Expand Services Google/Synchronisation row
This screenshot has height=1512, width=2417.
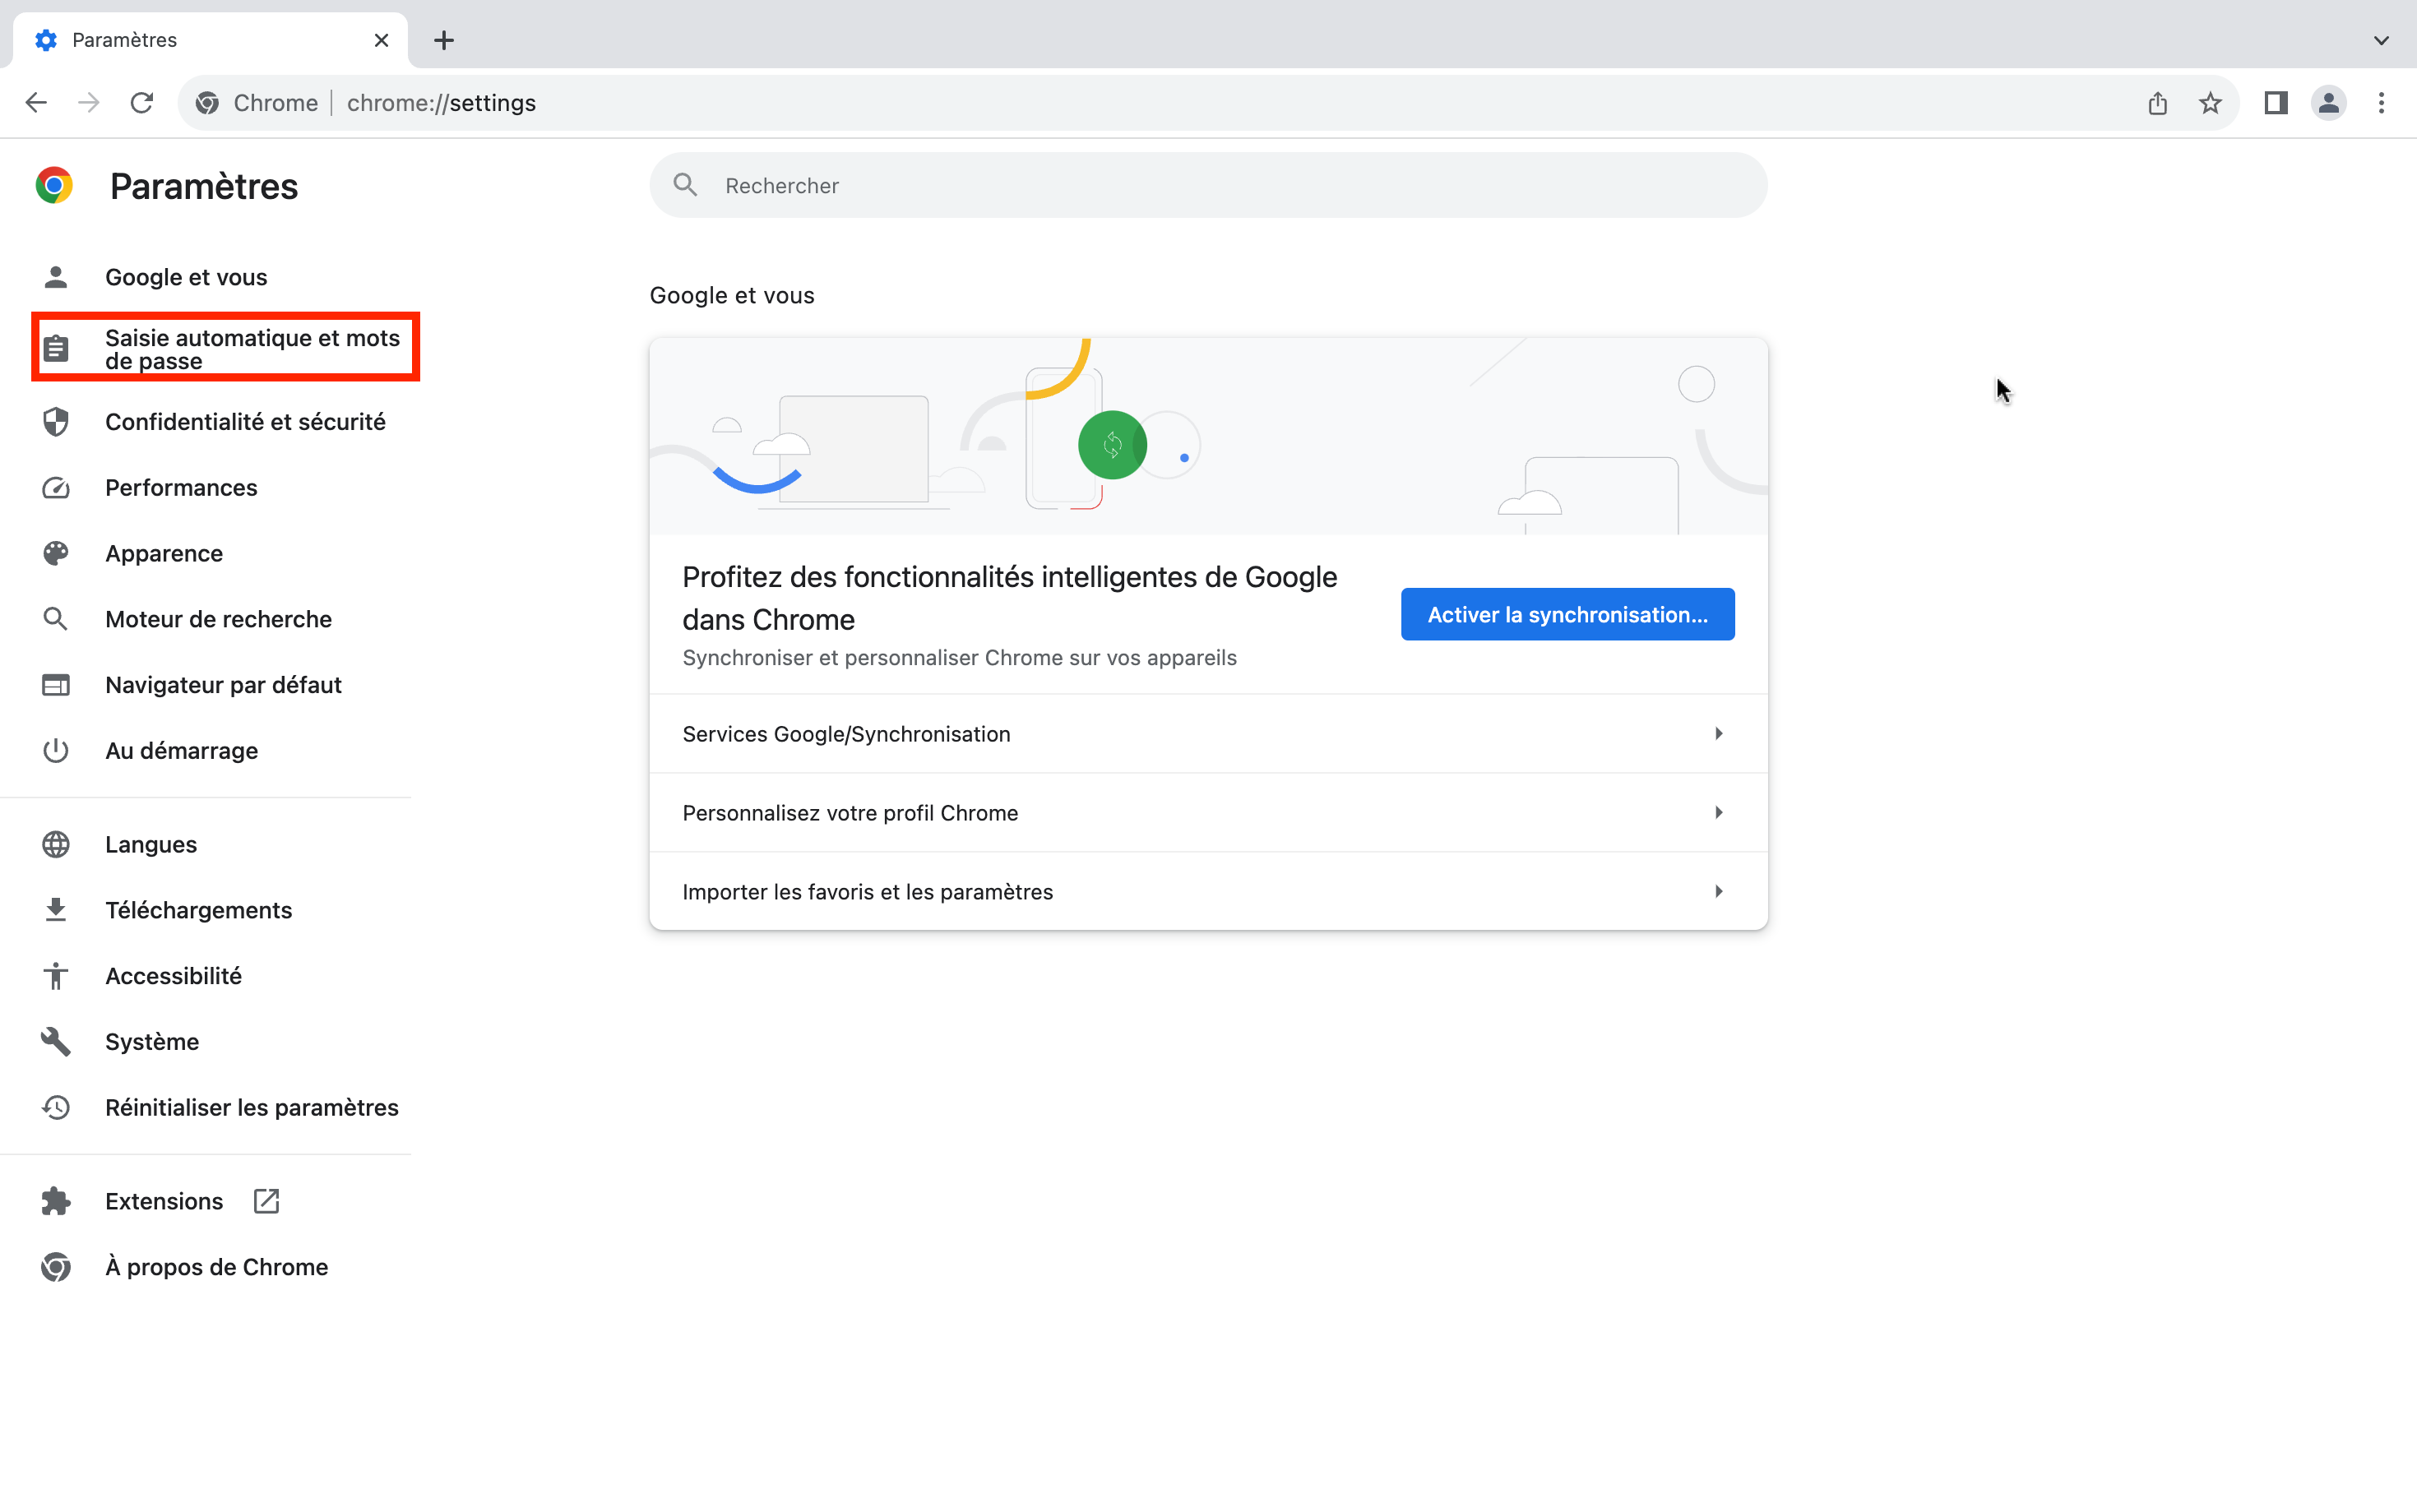(1208, 734)
